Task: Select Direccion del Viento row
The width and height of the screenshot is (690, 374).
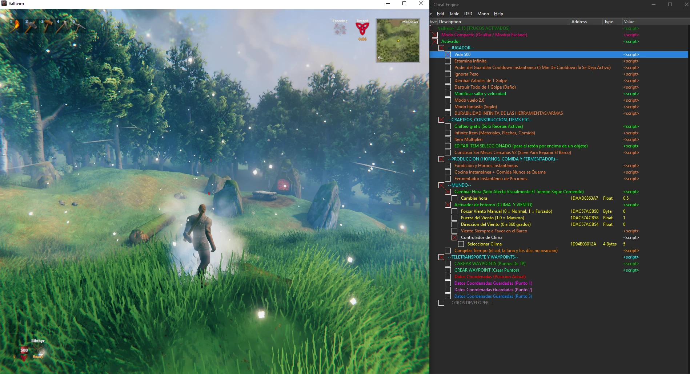Action: [559, 224]
